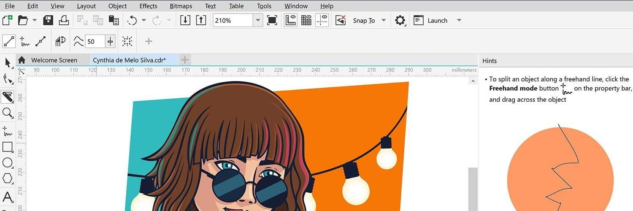Click the 210% zoom level field
The height and width of the screenshot is (211, 633).
(233, 20)
